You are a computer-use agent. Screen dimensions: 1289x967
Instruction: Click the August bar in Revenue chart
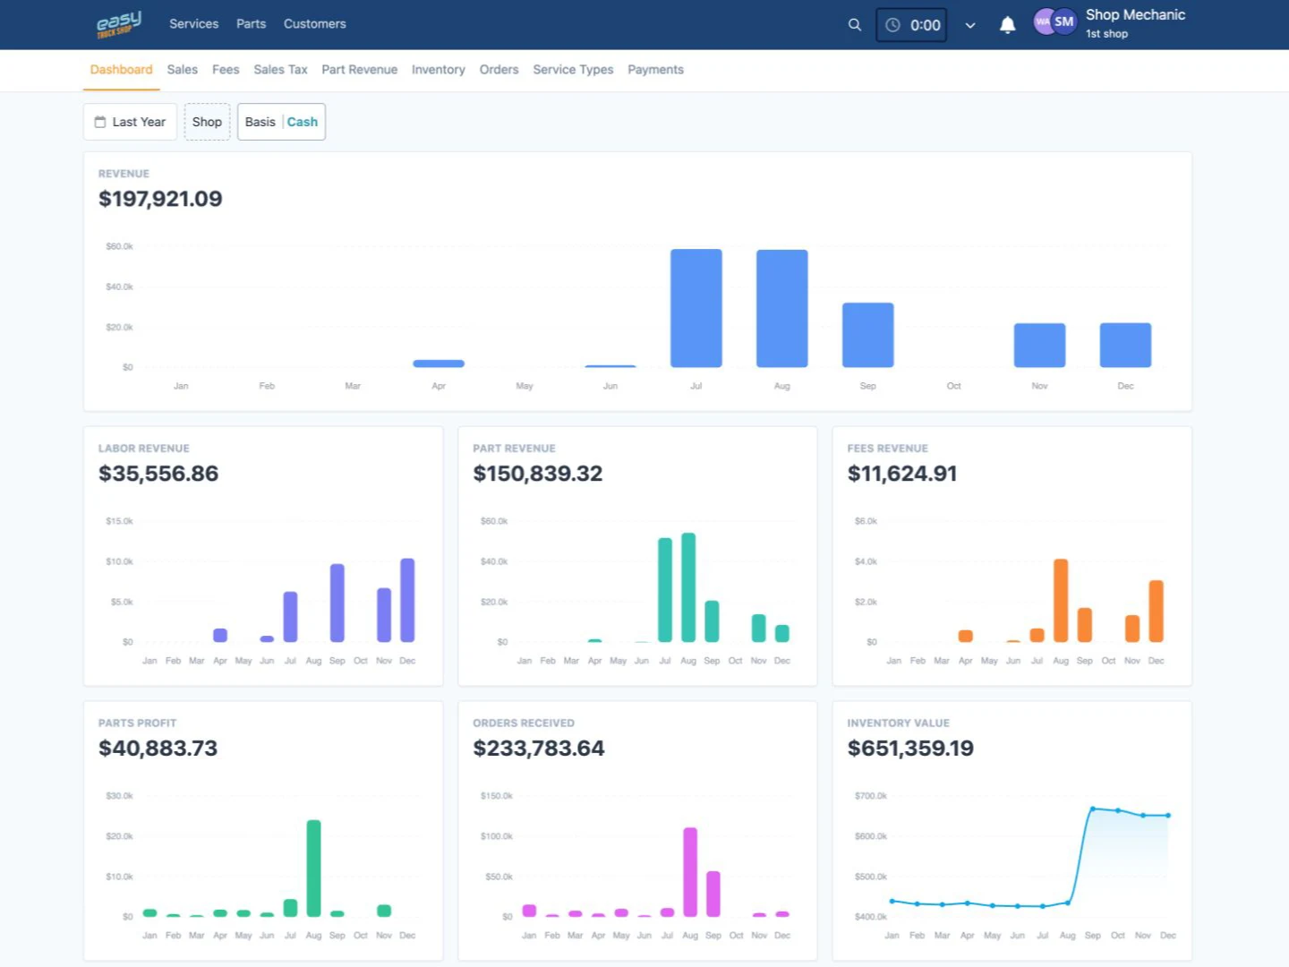(x=782, y=308)
